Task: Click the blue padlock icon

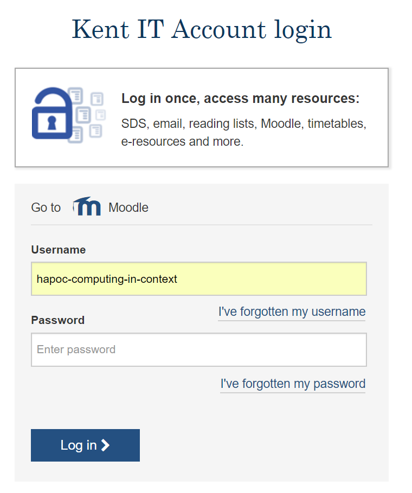Action: [x=52, y=113]
